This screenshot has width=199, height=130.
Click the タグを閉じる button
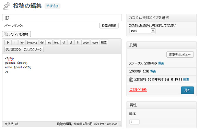click(13, 49)
